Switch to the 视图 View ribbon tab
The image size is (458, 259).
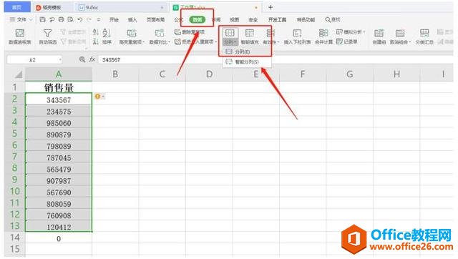pos(234,19)
